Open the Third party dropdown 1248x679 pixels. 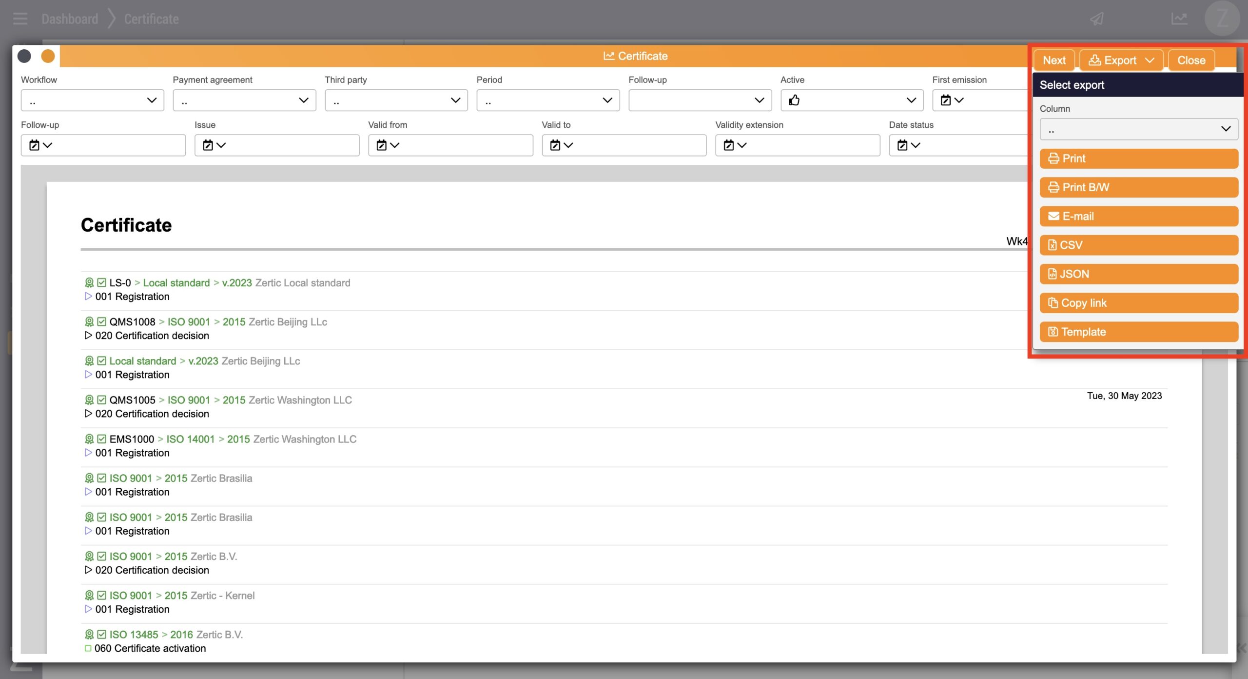pos(396,100)
